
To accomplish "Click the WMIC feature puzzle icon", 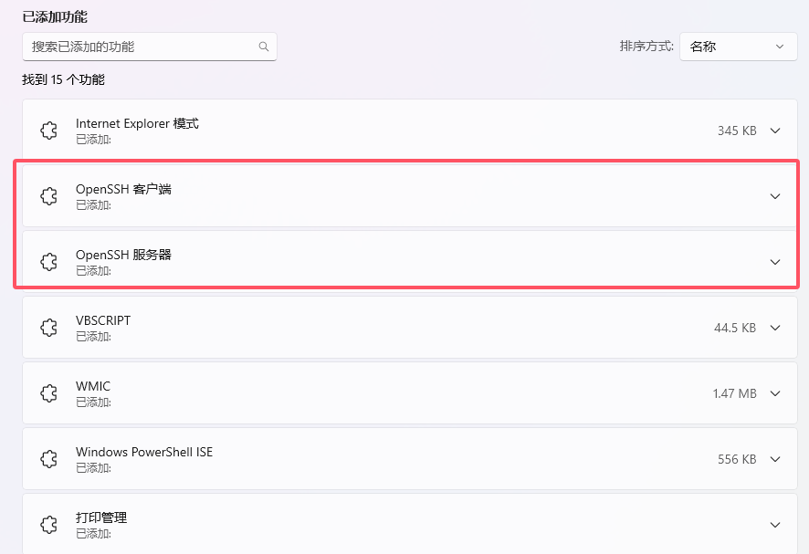I will (x=49, y=393).
